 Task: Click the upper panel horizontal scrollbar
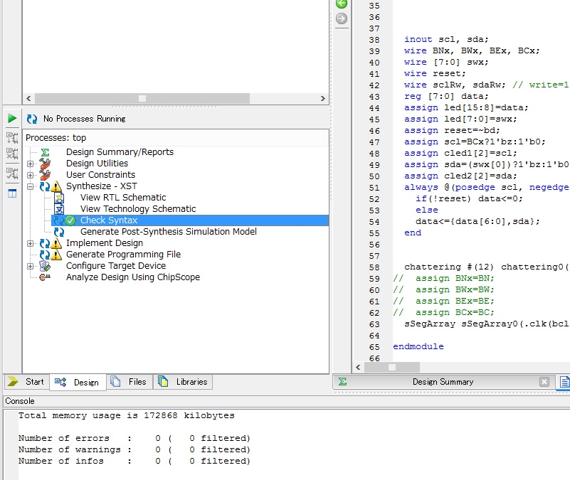(x=142, y=99)
